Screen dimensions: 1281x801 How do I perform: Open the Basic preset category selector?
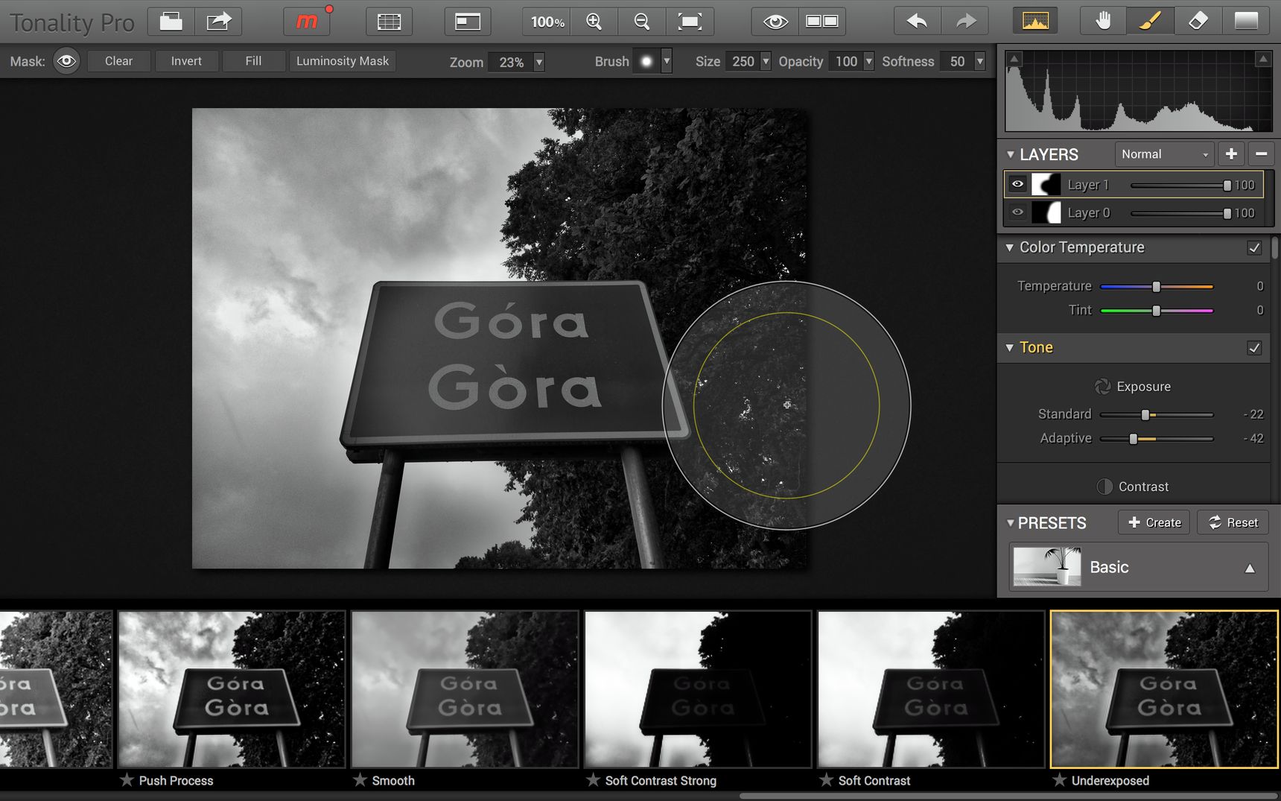[x=1139, y=567]
